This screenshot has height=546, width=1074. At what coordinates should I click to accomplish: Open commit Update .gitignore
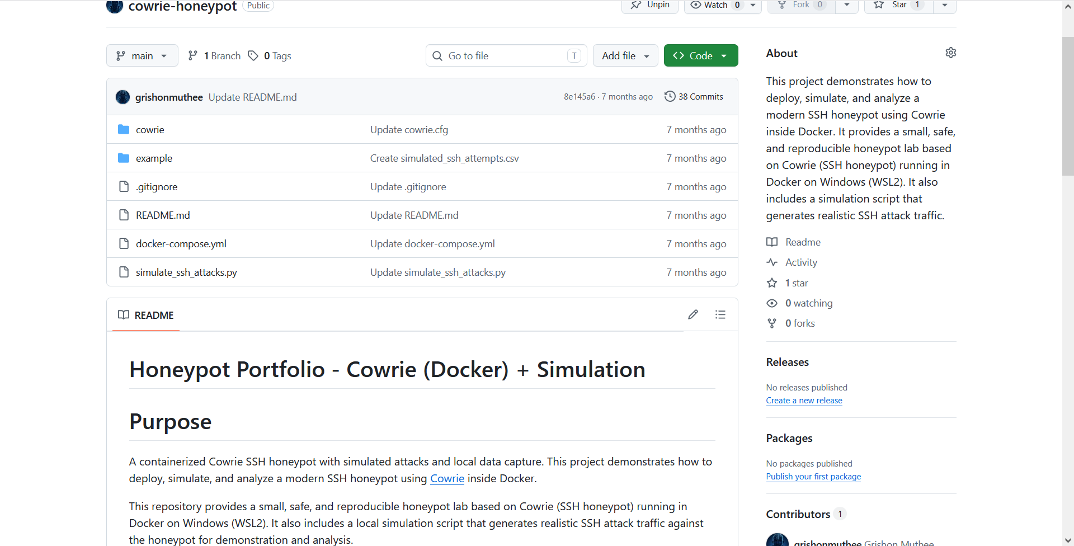pyautogui.click(x=408, y=186)
